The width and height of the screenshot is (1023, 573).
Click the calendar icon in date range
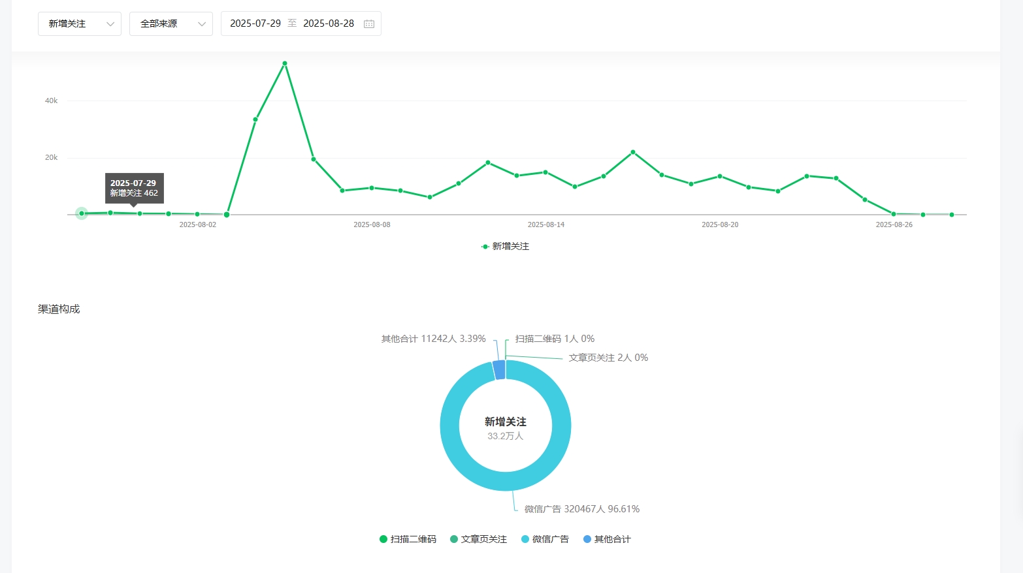pos(369,23)
